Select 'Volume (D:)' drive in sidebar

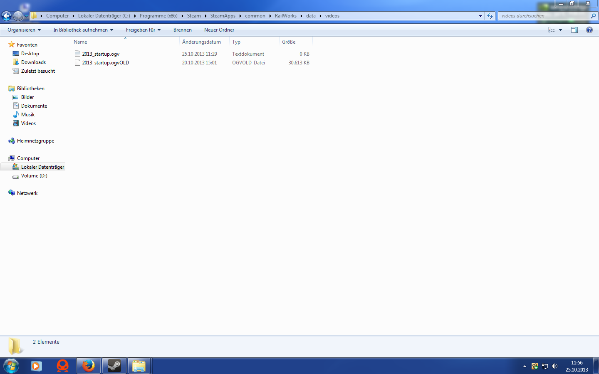pyautogui.click(x=34, y=176)
